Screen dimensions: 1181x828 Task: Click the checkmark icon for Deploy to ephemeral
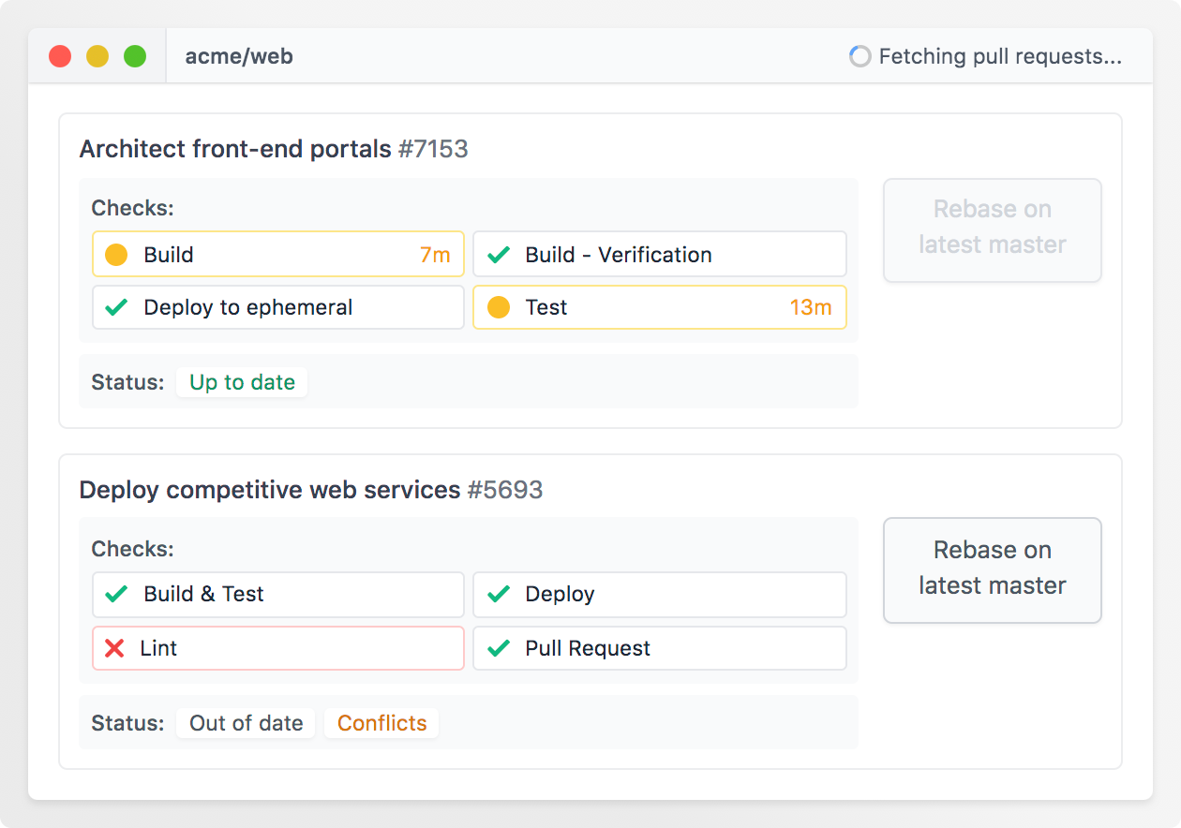pos(116,307)
